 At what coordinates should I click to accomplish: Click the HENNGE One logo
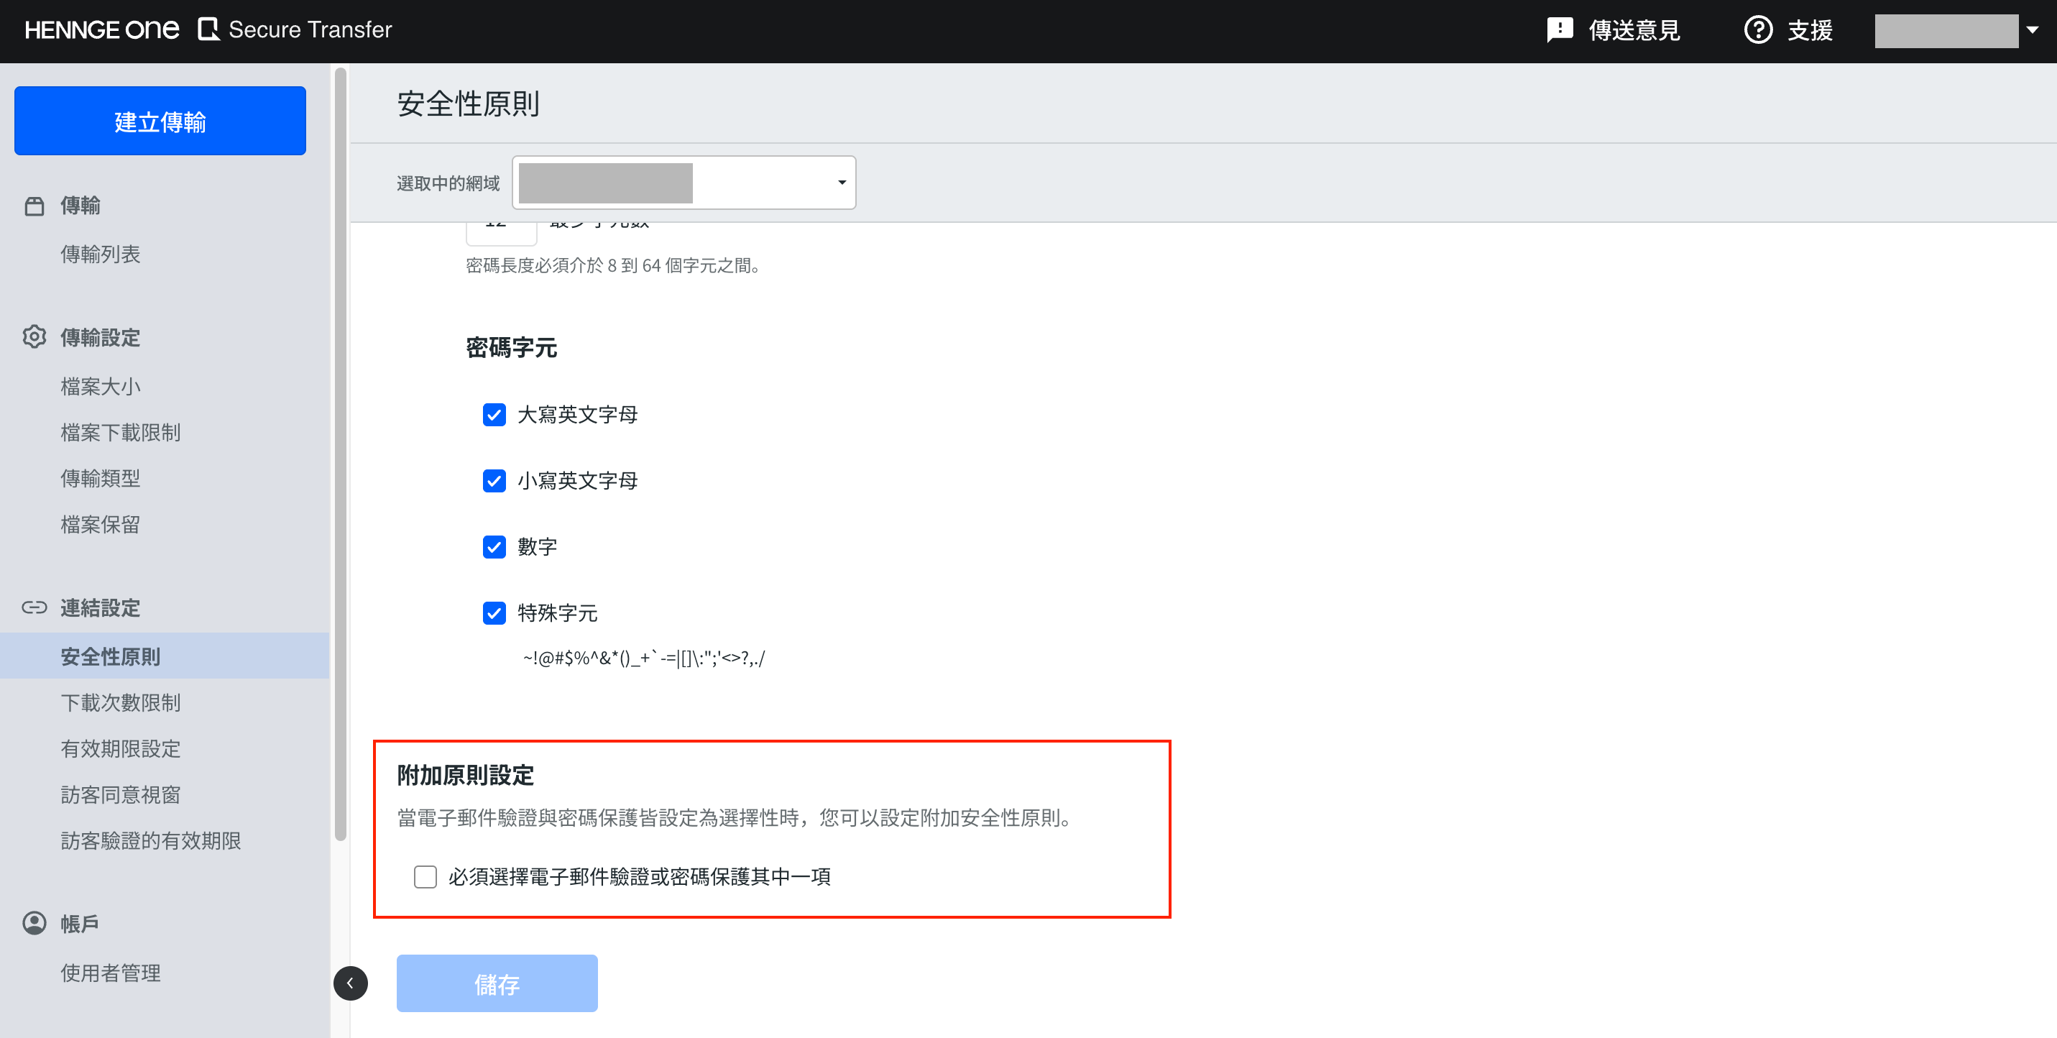[101, 30]
